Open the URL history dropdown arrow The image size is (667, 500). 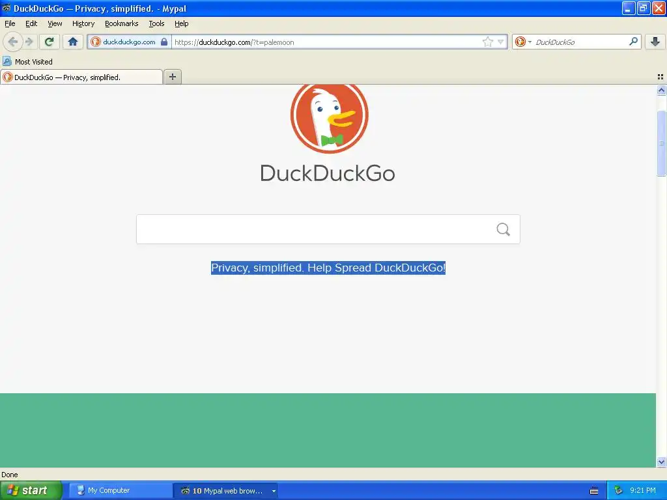coord(501,42)
